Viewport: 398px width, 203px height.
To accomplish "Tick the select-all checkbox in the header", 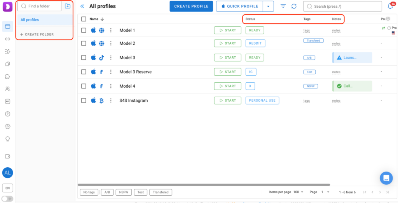I will pyautogui.click(x=84, y=19).
